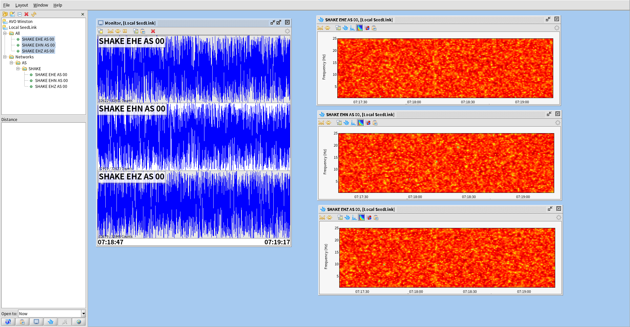Toggle spectrogram view in SHAKE EHE window
The width and height of the screenshot is (630, 327).
click(x=360, y=28)
